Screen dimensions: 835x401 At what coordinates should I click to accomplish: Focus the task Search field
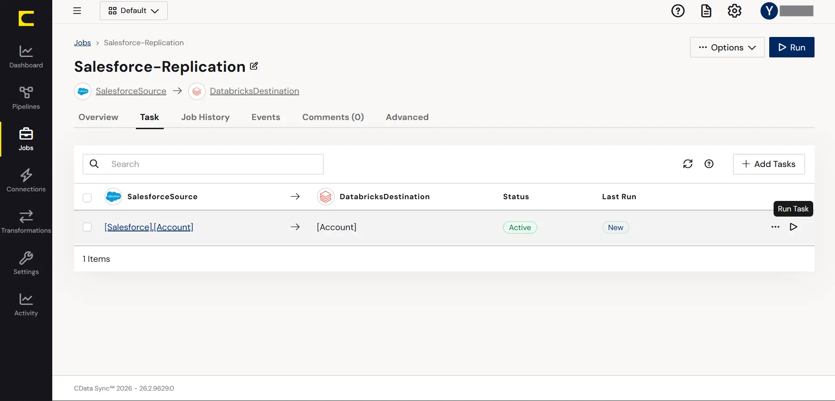click(203, 164)
